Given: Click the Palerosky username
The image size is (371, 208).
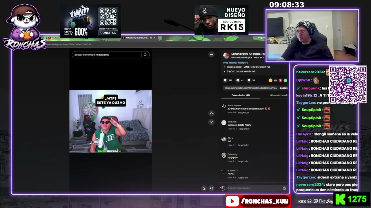Looking at the screenshot, I should pos(232,154).
